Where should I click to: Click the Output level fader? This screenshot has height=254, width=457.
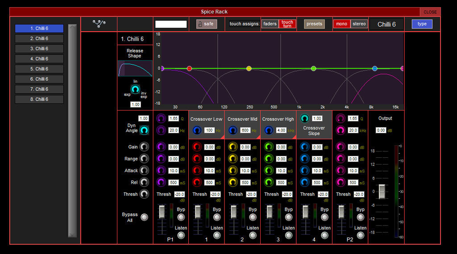point(382,191)
